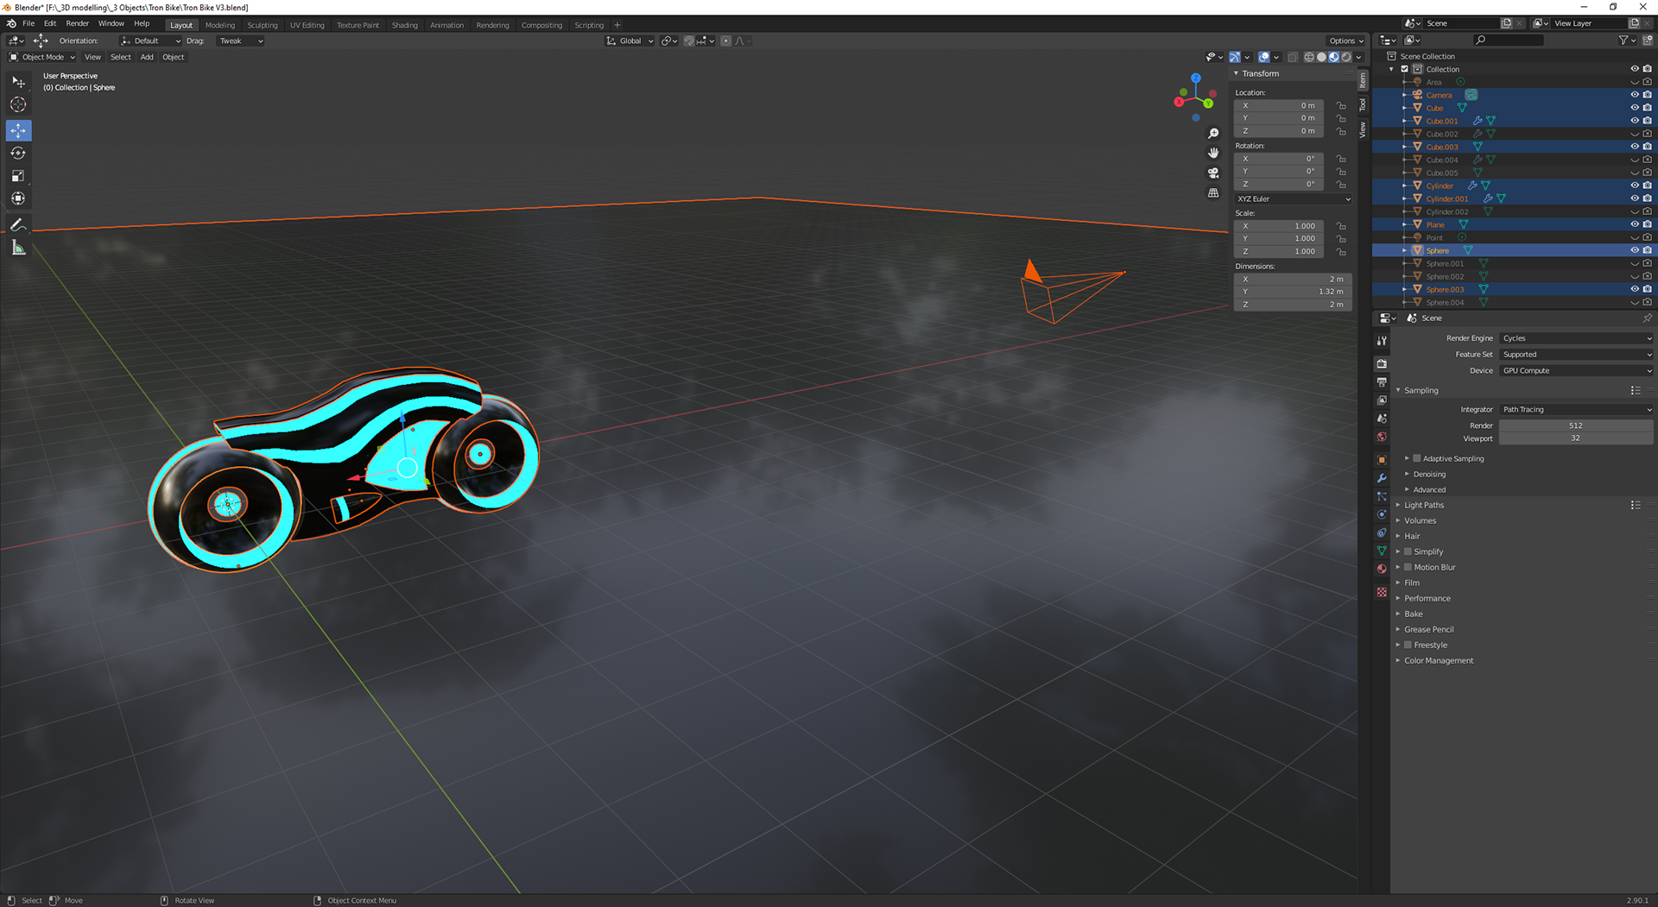Add new workspace with plus button
Viewport: 1658px width, 907px height.
pos(617,25)
